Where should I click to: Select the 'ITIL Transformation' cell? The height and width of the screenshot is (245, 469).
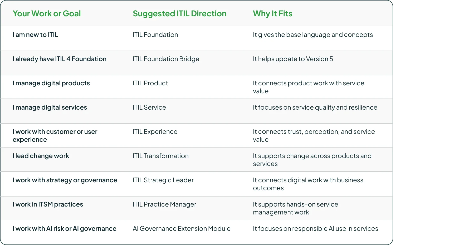pos(161,156)
